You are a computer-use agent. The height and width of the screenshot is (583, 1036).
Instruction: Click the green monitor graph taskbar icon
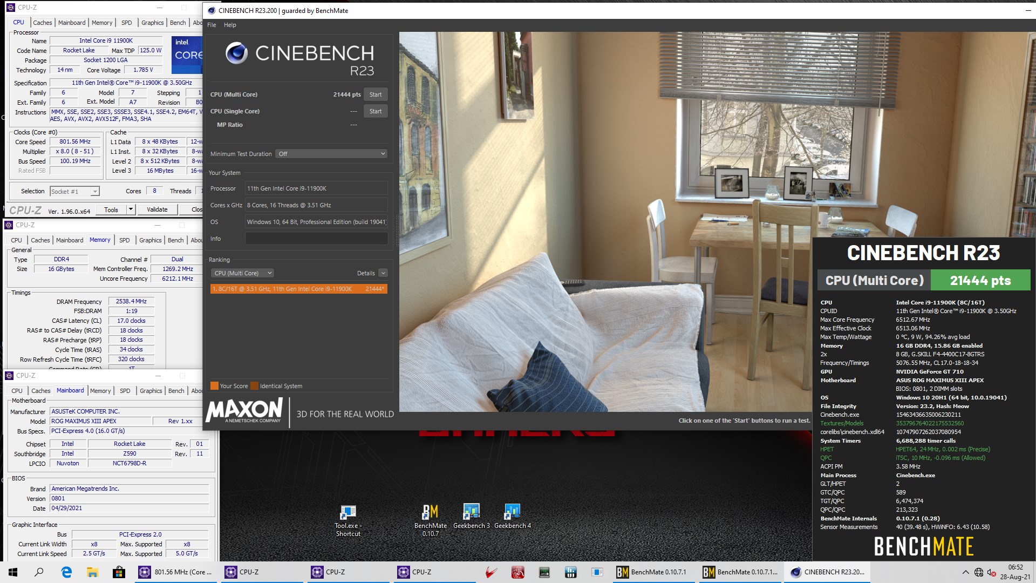pos(544,572)
